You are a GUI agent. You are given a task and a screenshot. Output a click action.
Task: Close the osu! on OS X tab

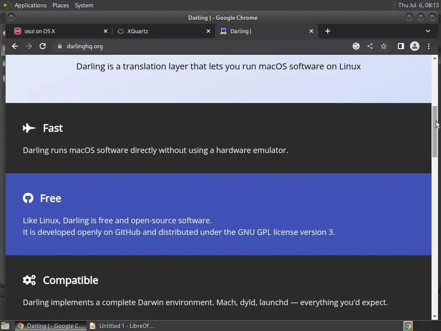coord(106,31)
